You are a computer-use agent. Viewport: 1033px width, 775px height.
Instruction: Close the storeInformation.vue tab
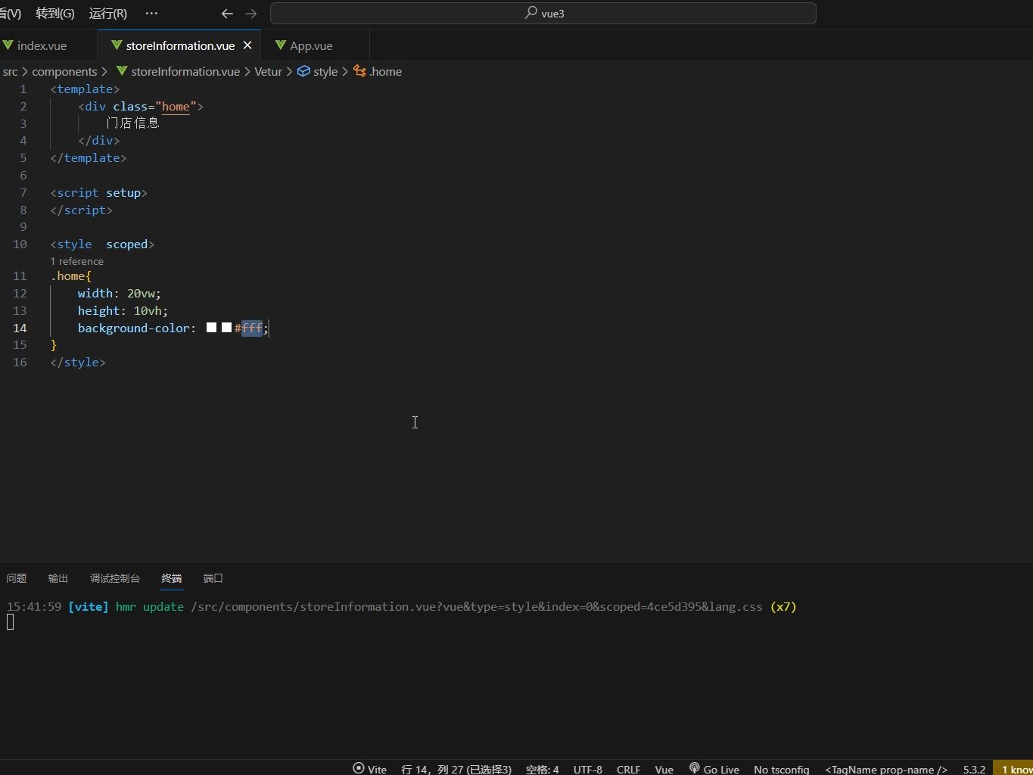coord(247,45)
